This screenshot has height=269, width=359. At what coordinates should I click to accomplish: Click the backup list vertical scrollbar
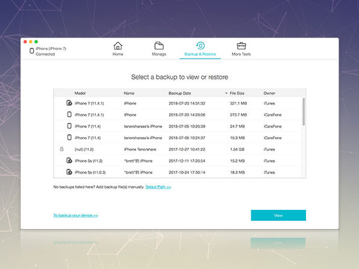pos(304,112)
